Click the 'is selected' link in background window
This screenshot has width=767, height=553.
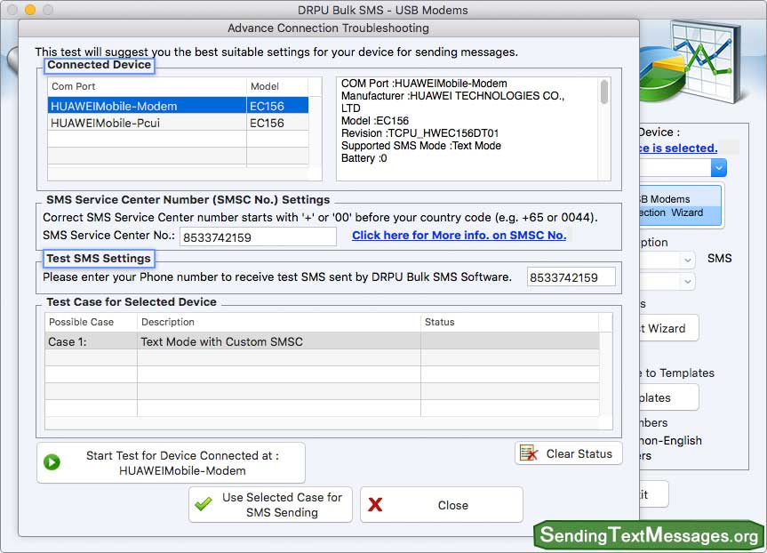(678, 148)
